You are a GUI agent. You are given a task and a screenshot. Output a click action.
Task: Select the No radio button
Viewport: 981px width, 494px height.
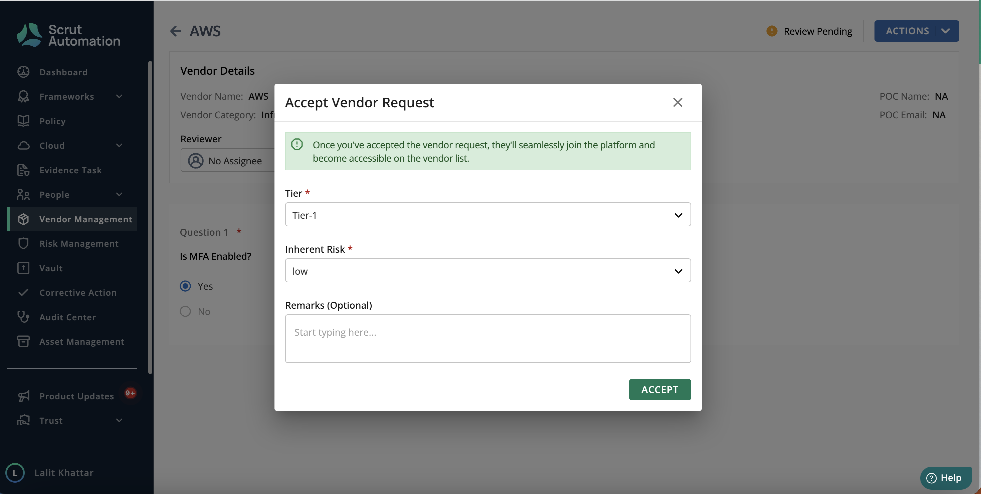pos(185,311)
